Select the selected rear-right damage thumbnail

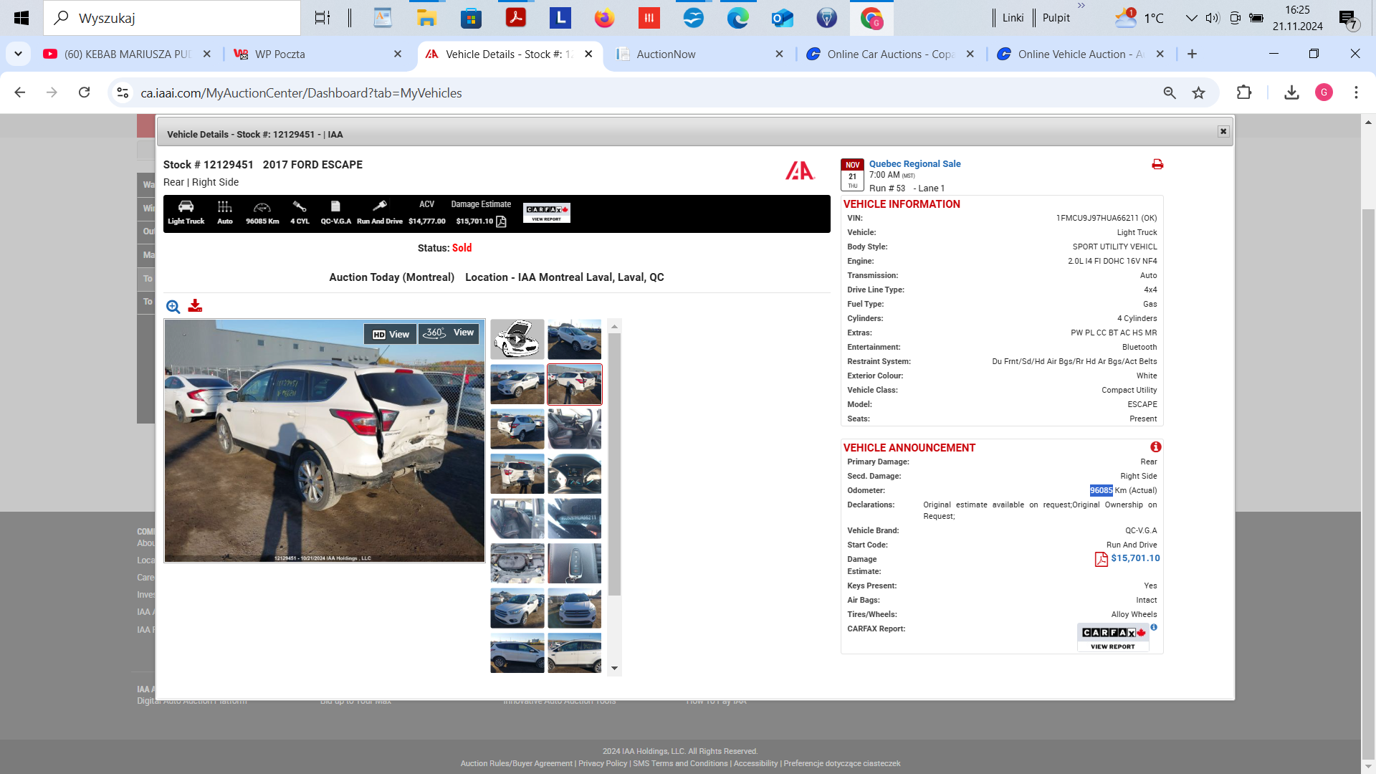pos(575,384)
